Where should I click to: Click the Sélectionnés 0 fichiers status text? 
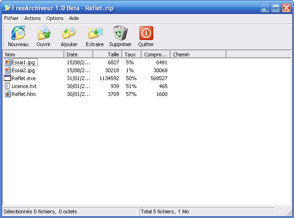click(40, 211)
